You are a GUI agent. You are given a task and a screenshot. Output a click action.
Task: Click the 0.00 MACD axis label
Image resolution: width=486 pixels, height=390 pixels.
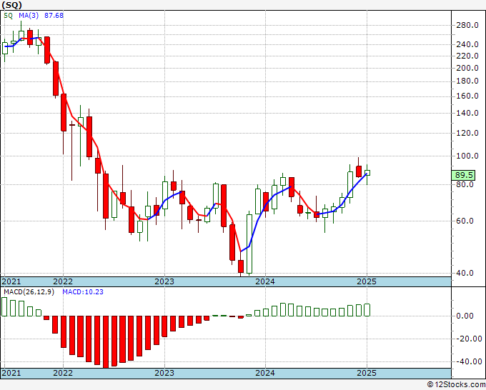click(x=465, y=316)
